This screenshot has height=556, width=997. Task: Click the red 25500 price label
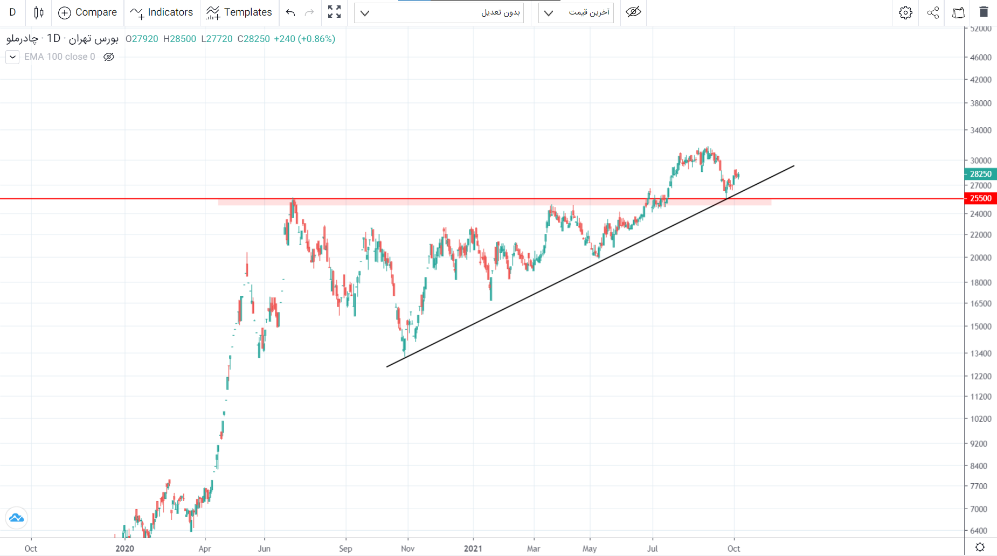point(980,198)
